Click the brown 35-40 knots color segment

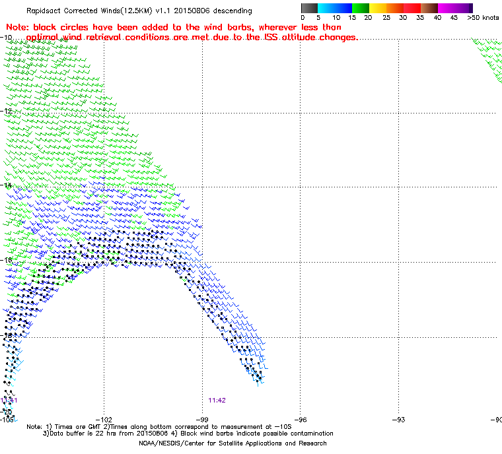[x=429, y=8]
